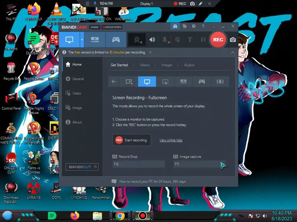The image size is (297, 222).
Task: Select Game Recording mode in top toolbar
Action: coord(116,39)
